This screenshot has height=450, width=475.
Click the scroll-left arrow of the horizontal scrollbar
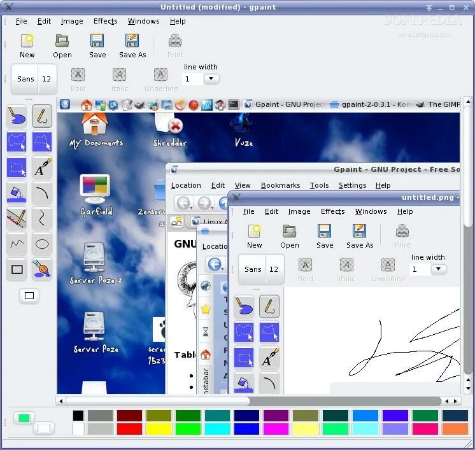coord(60,401)
